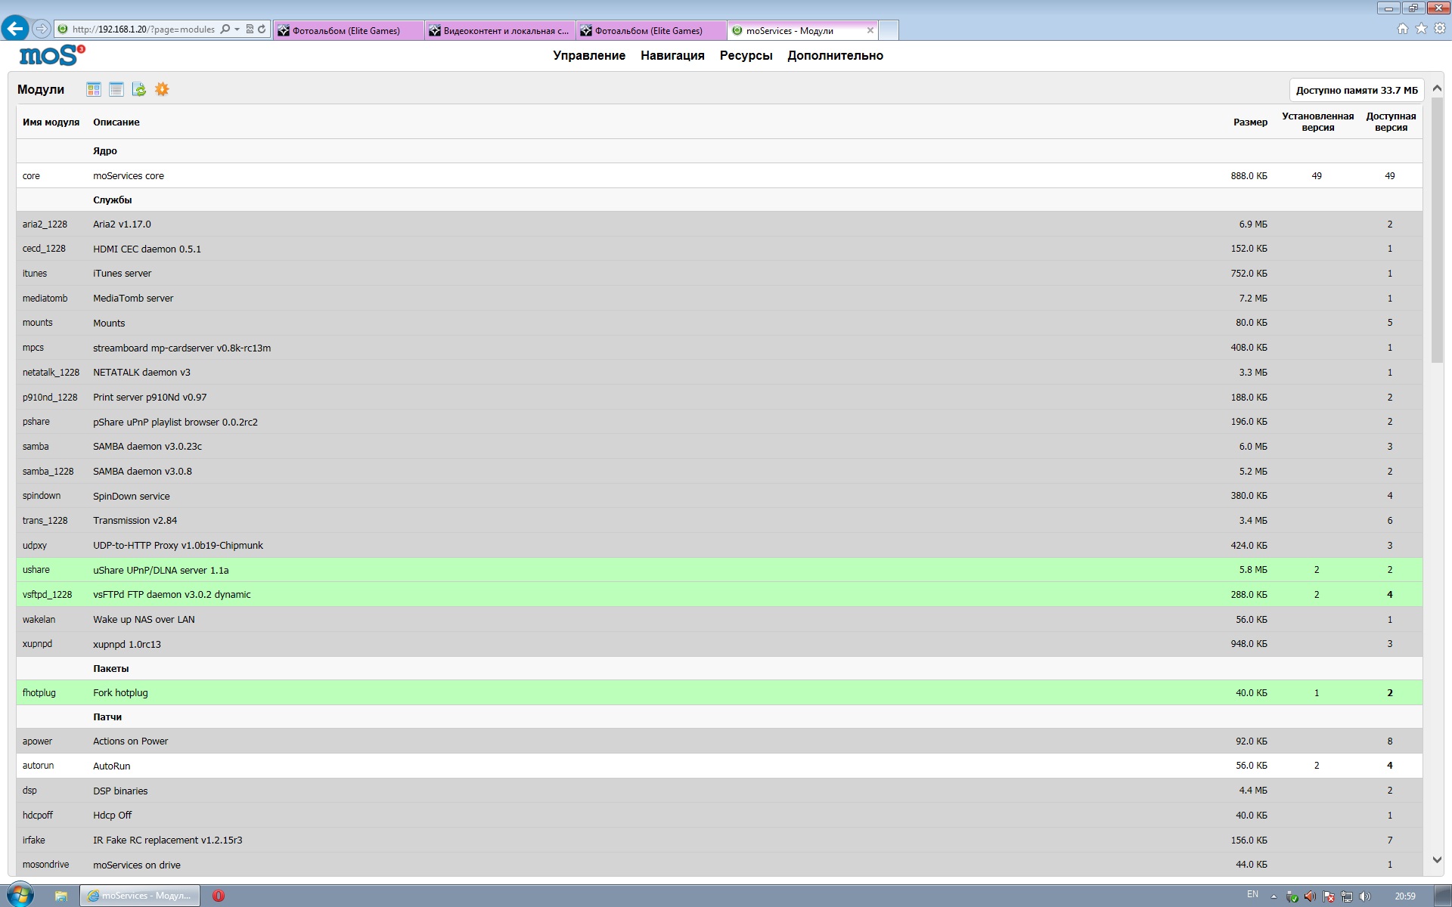Switch modules to tile view icon
Screen dimensions: 1452x907
point(94,90)
